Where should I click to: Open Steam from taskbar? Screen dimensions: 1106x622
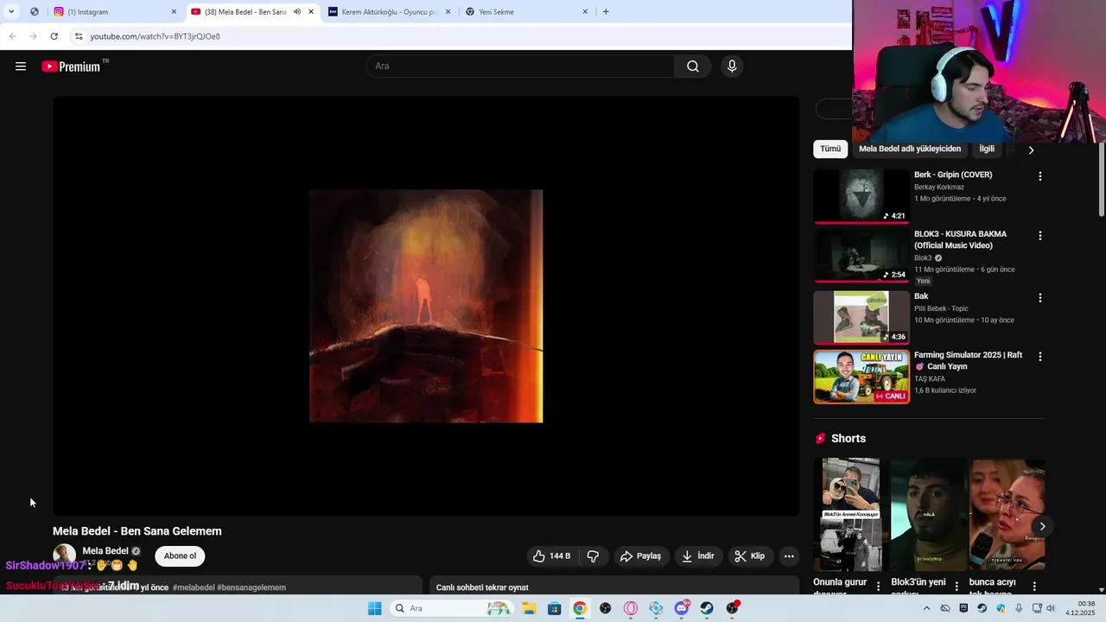click(x=707, y=608)
